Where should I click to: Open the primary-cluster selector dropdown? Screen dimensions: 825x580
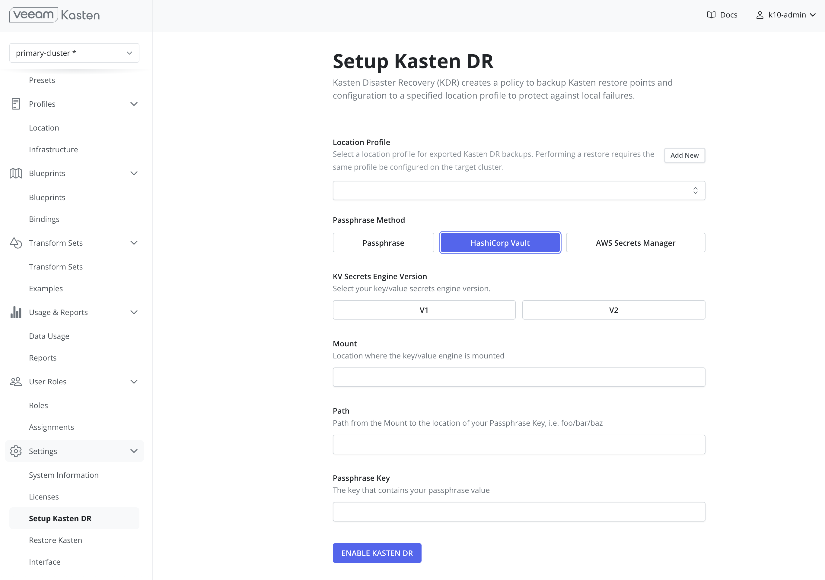(x=74, y=53)
